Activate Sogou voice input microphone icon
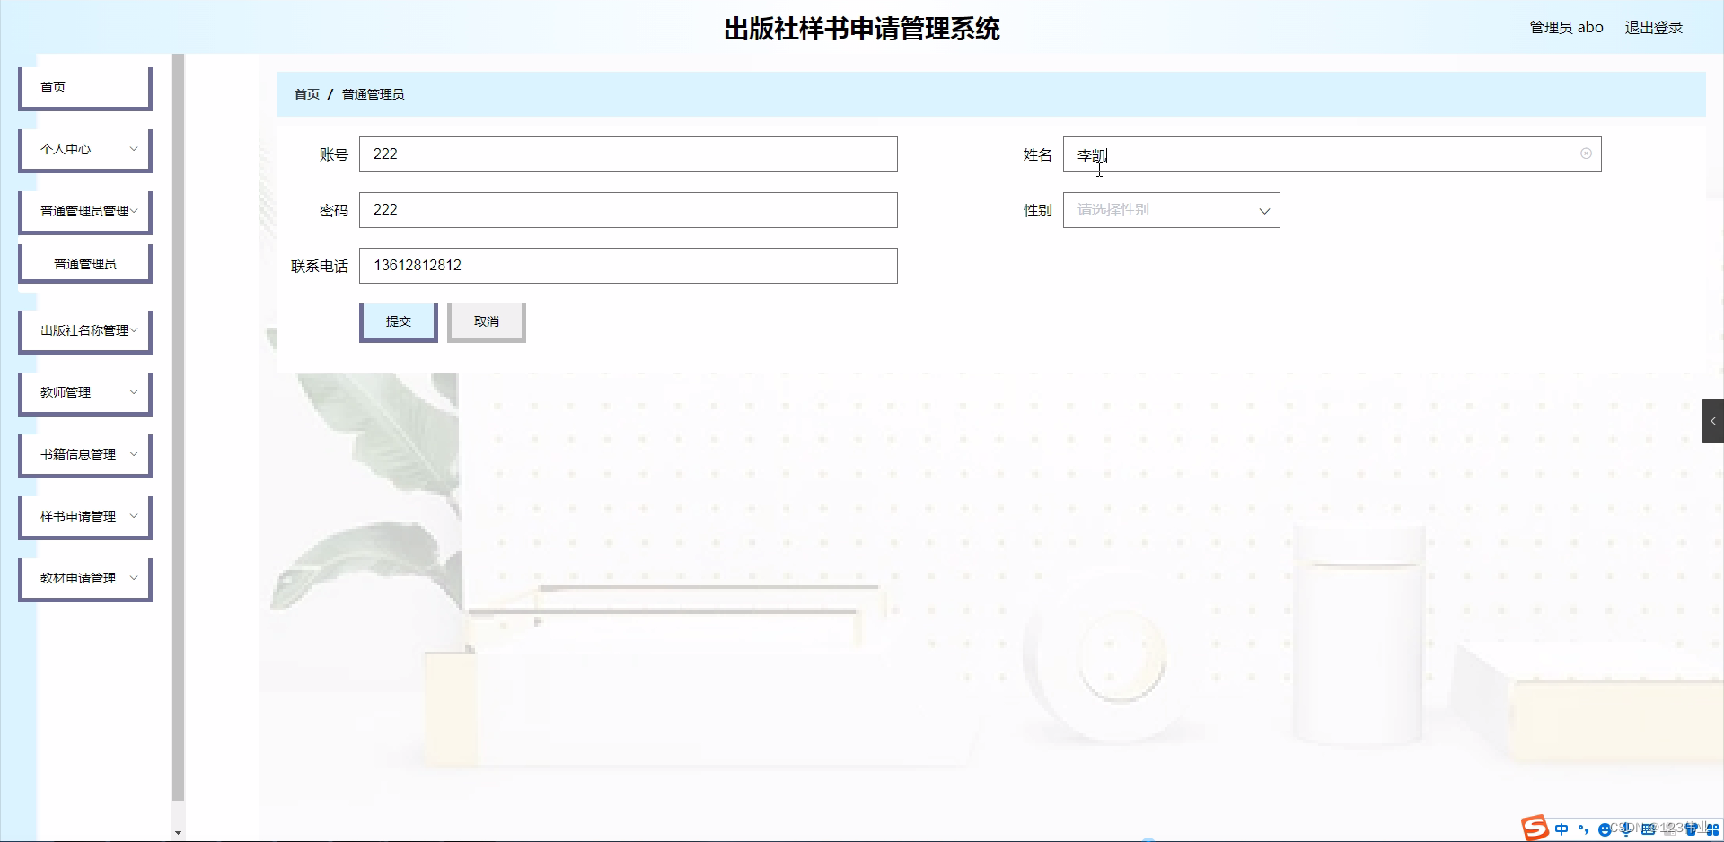 [x=1626, y=829]
